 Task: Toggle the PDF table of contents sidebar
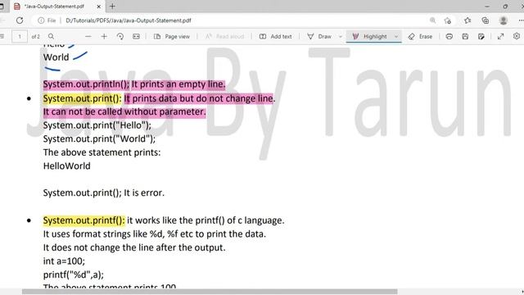tap(2, 36)
